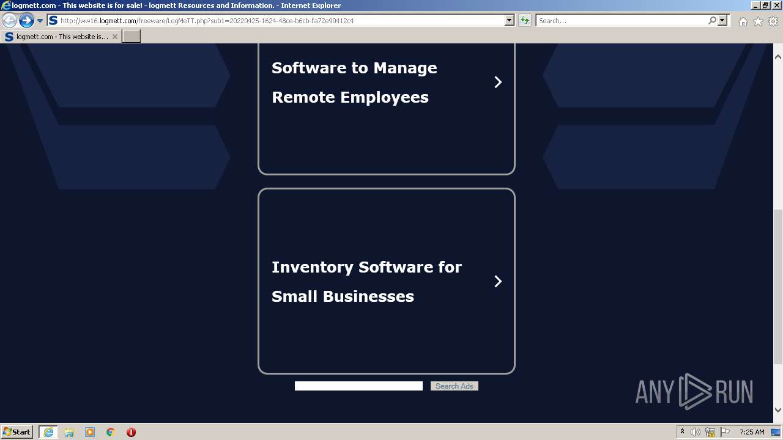Click the Show Desktop button
Screen dimensions: 783x440
pyautogui.click(x=777, y=432)
